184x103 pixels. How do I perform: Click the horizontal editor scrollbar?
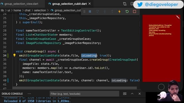[75, 88]
